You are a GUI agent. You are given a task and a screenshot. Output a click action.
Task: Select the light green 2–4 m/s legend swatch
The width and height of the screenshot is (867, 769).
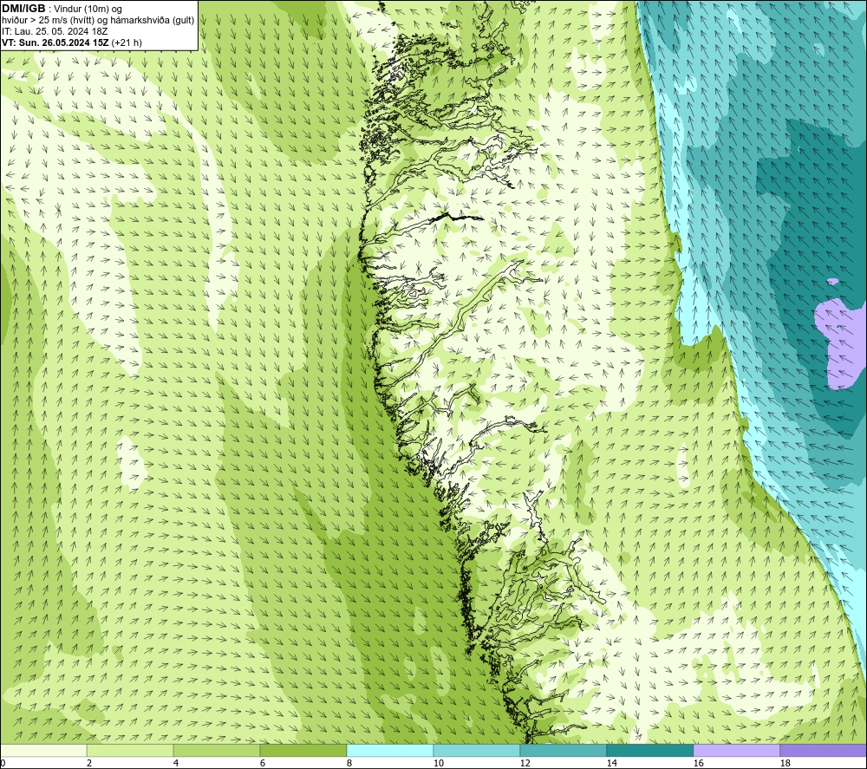pyautogui.click(x=130, y=750)
